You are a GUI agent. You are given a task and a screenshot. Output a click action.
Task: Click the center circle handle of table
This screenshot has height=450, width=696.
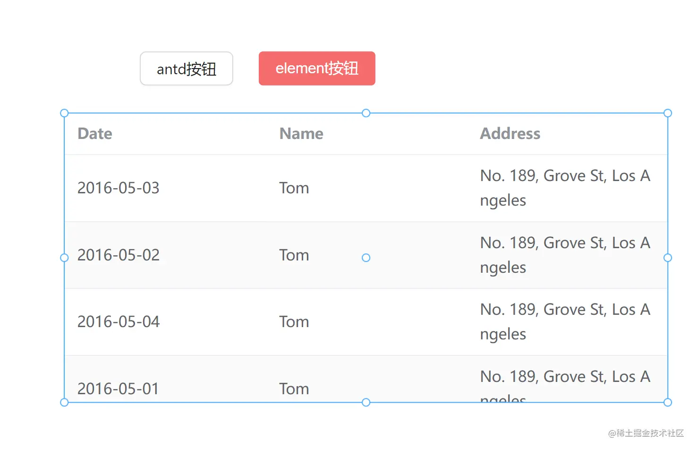[x=366, y=258]
